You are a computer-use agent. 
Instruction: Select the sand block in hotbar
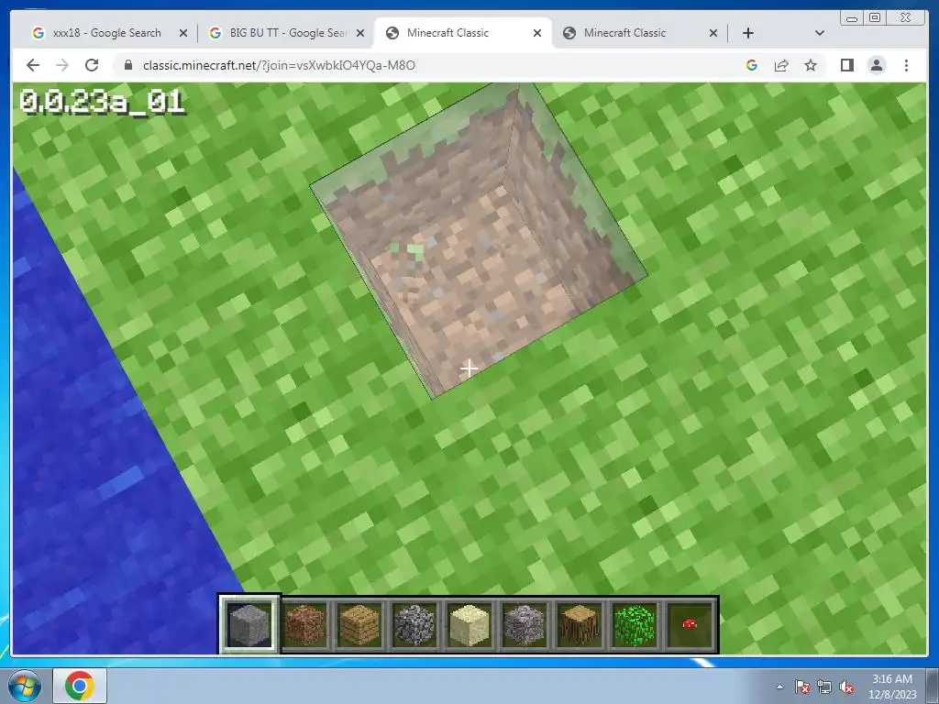(469, 625)
